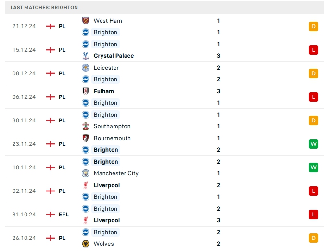Click draw badge for West Ham match
This screenshot has height=251, width=330.
click(x=314, y=26)
